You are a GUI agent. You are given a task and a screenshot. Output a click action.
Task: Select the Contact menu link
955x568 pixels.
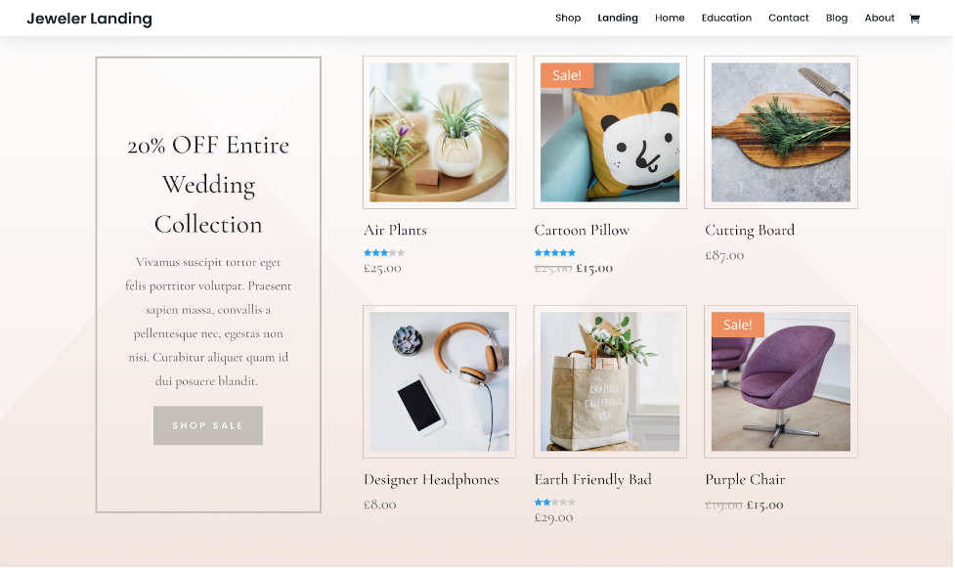[x=788, y=19]
